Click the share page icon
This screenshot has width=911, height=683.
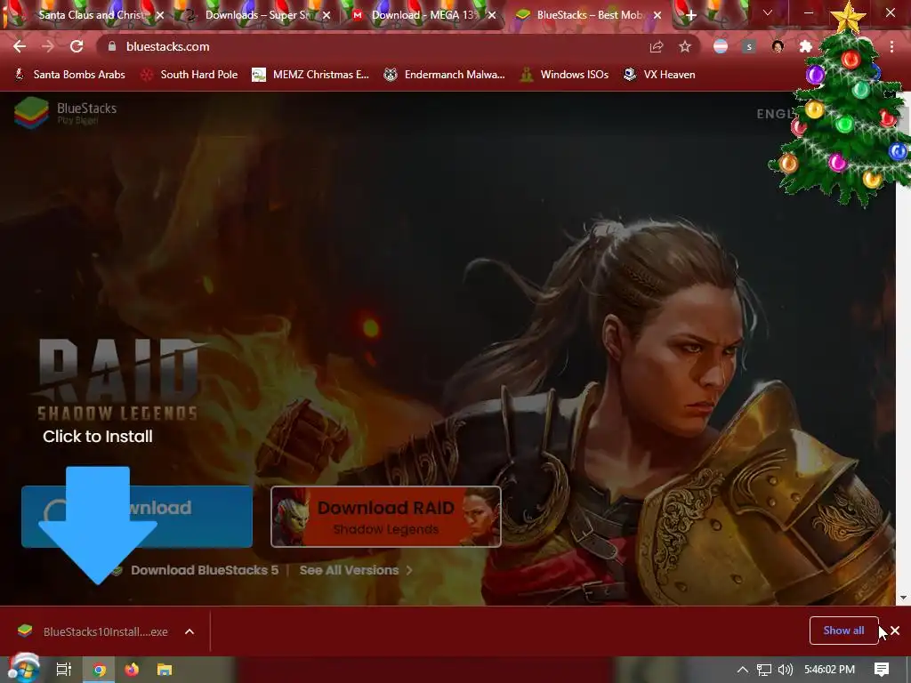[657, 46]
